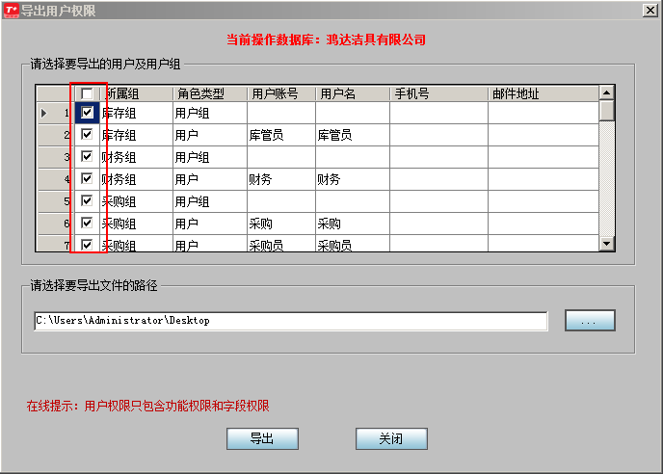The width and height of the screenshot is (663, 474).
Task: Uncheck the checkbox for row 2 库管员
Action: tap(87, 135)
